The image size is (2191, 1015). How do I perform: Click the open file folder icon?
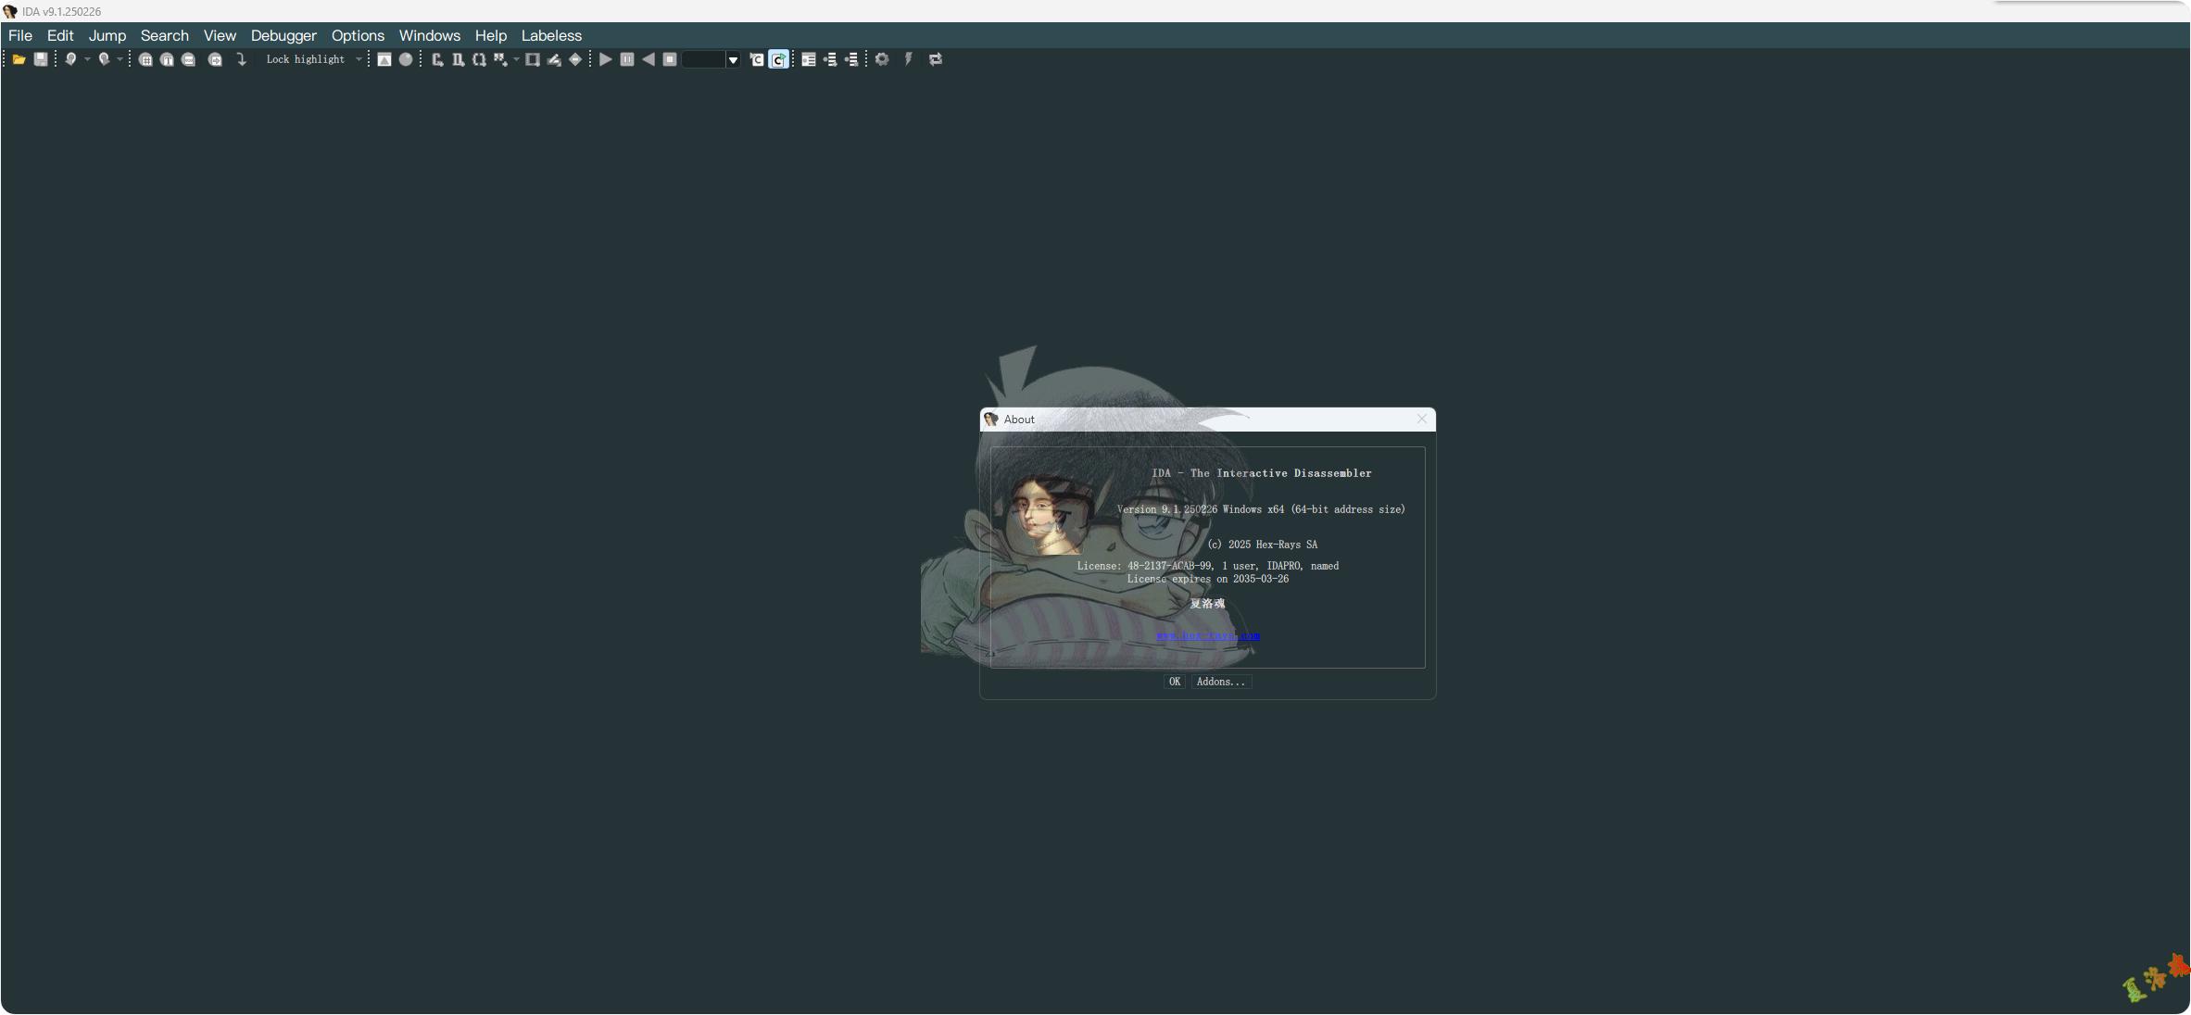click(x=19, y=59)
